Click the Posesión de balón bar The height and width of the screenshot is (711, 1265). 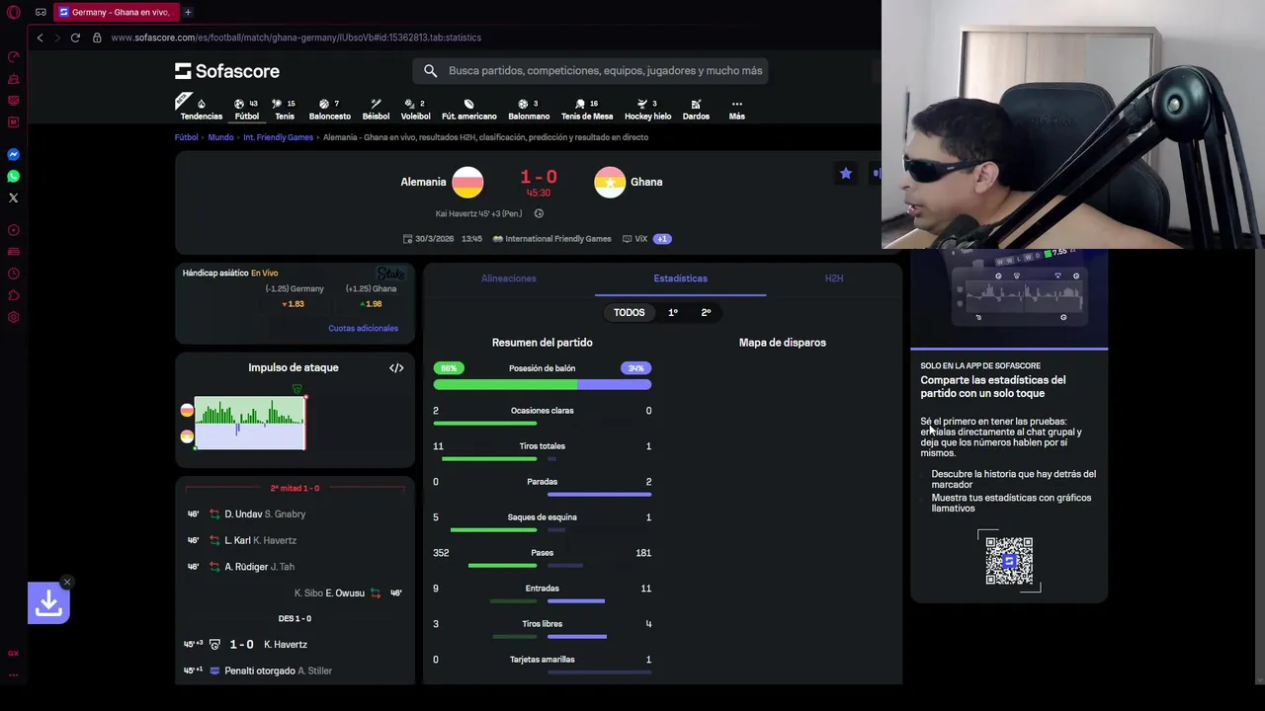542,385
